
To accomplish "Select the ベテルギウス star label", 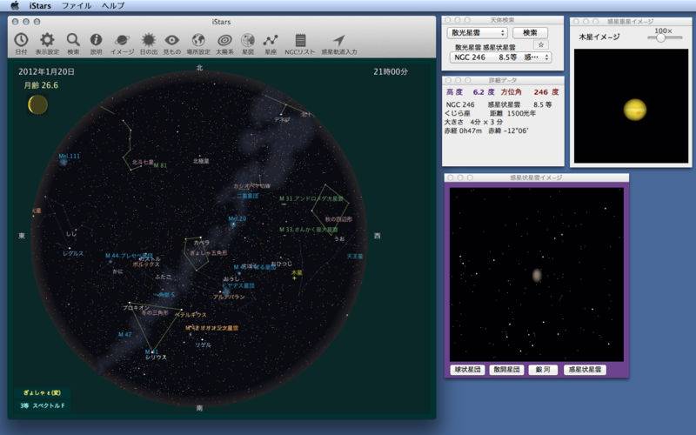I will tap(191, 315).
